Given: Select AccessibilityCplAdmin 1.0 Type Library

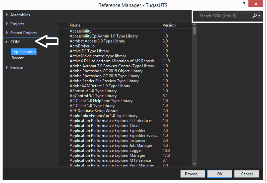Looking at the screenshot, I should [125, 36].
